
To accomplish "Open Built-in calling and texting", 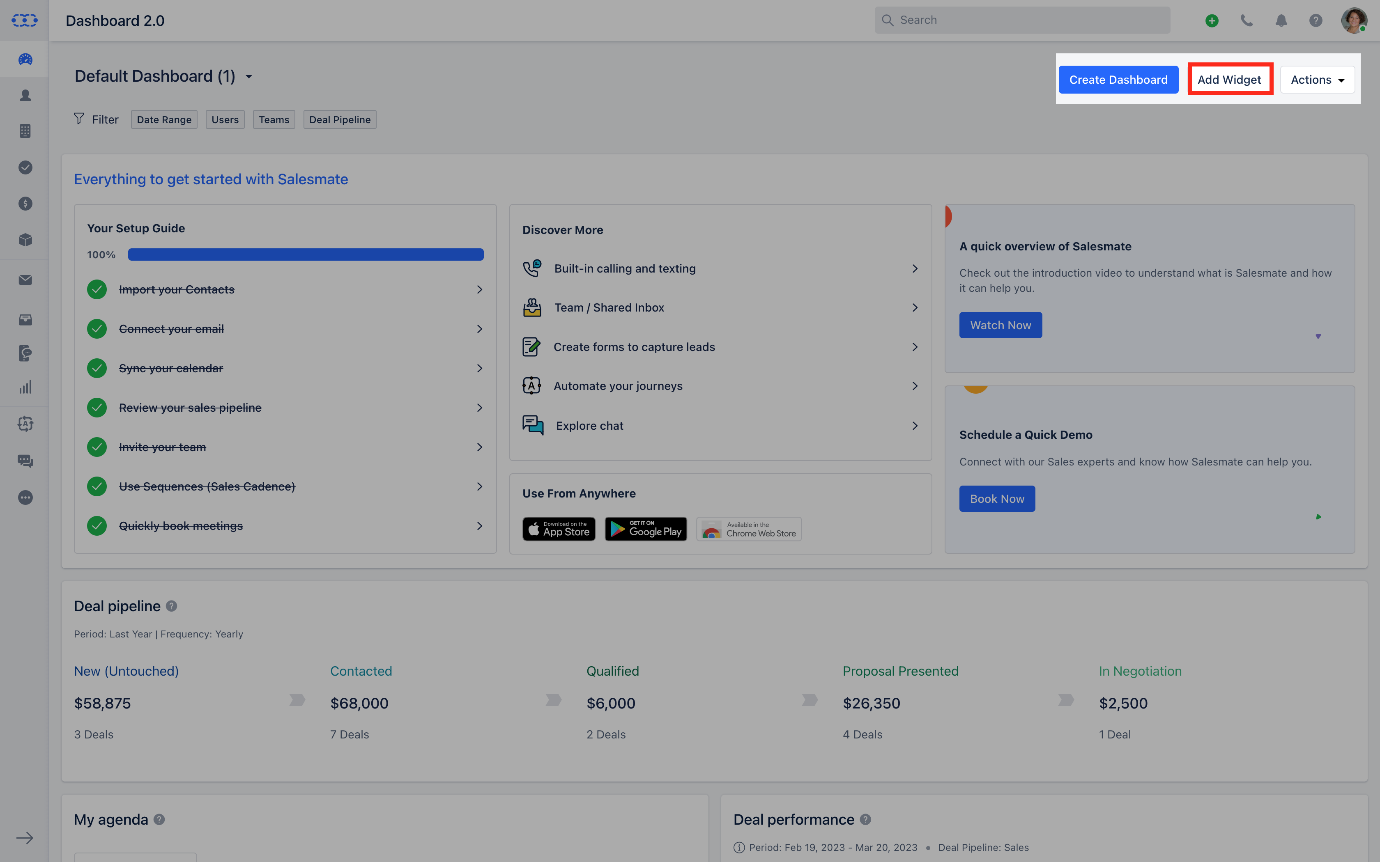I will pyautogui.click(x=720, y=268).
